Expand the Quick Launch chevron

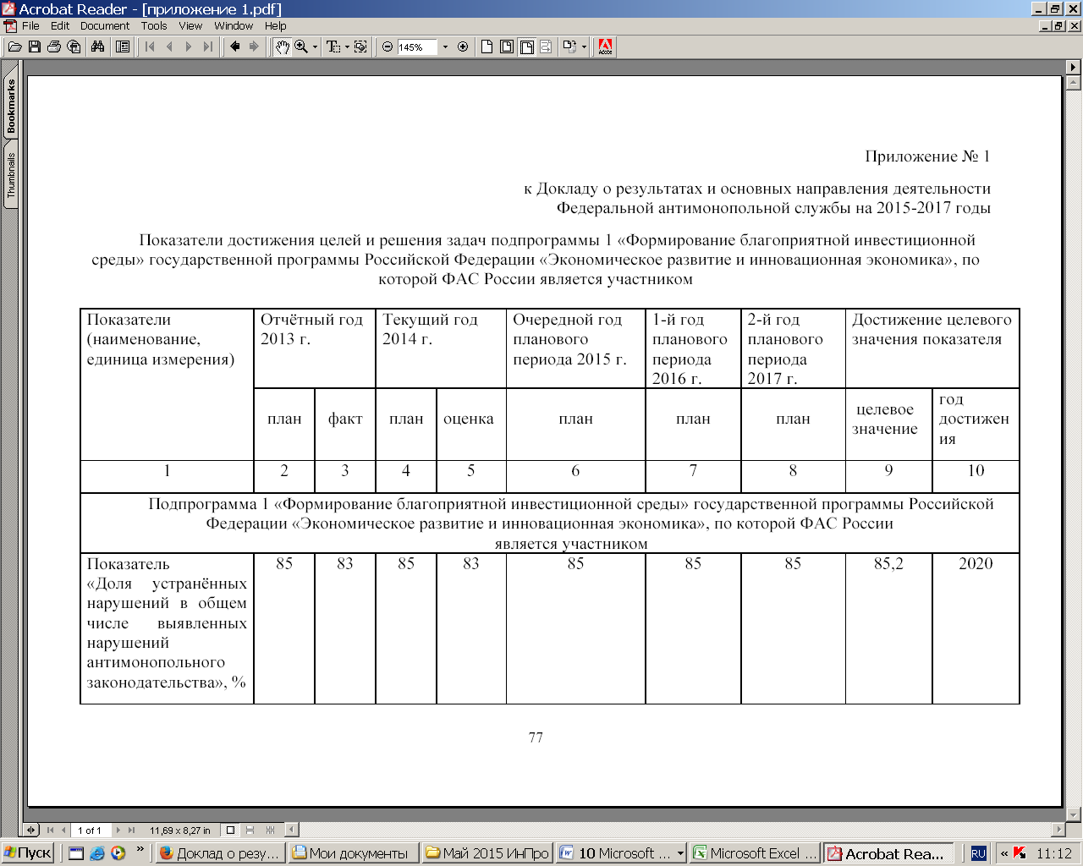click(x=140, y=848)
